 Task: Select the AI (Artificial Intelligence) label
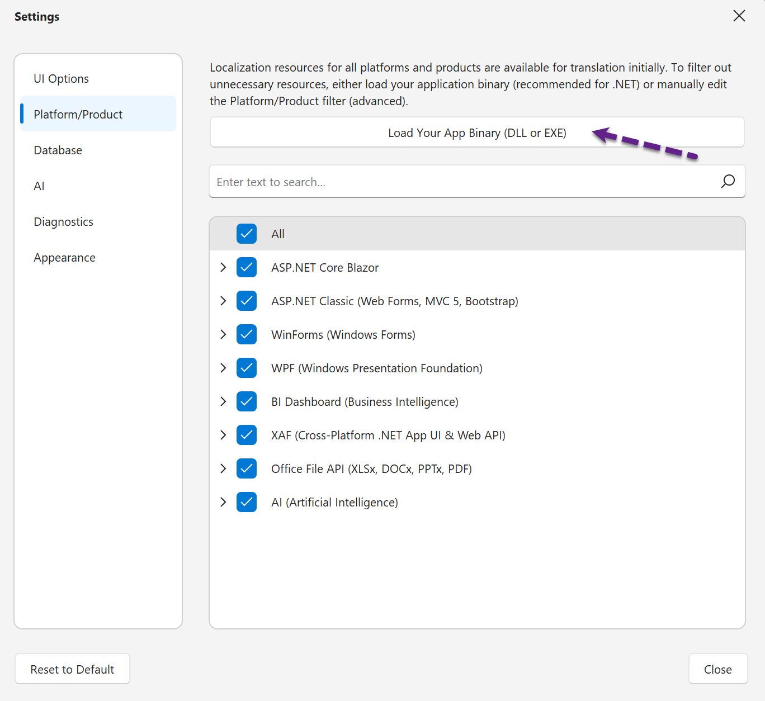click(334, 503)
